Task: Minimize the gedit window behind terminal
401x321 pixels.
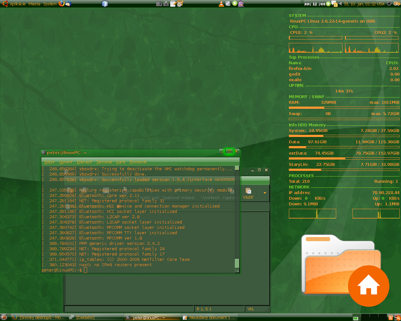Action: click(252, 170)
